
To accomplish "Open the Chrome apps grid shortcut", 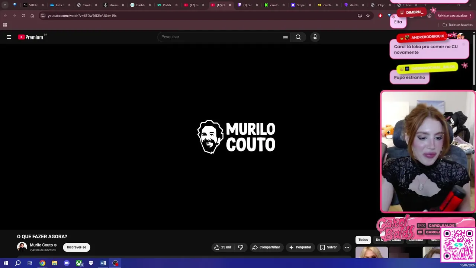I will 5,25.
